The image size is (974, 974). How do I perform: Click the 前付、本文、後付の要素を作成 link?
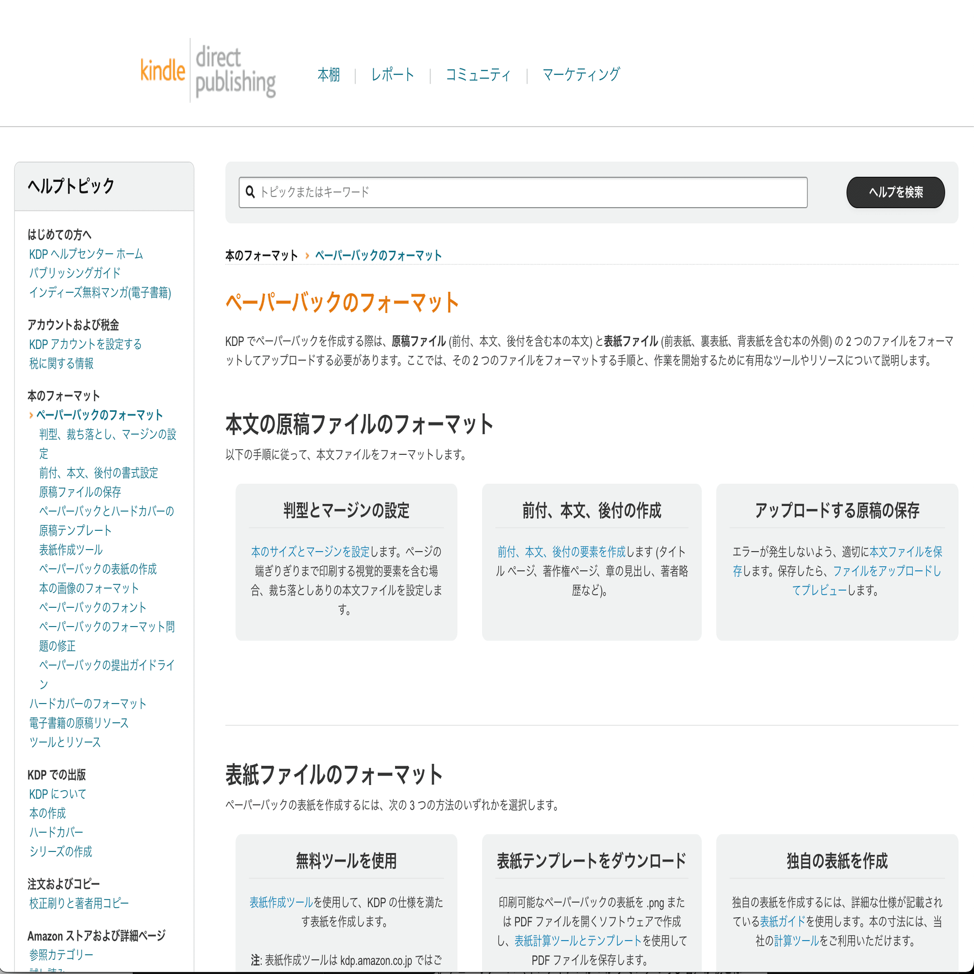(561, 552)
